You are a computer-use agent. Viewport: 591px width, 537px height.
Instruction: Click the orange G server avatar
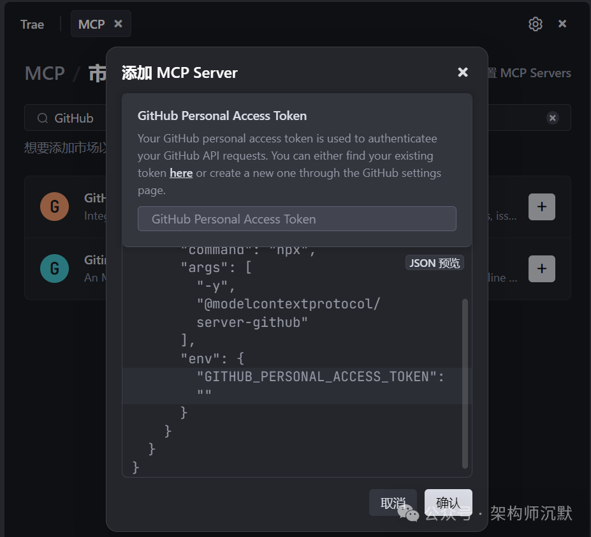pos(54,207)
